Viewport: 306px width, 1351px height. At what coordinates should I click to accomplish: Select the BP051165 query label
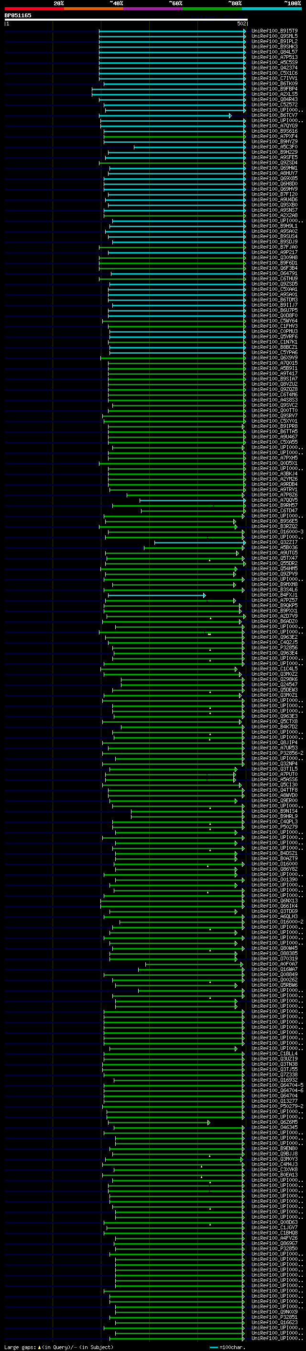[x=18, y=16]
